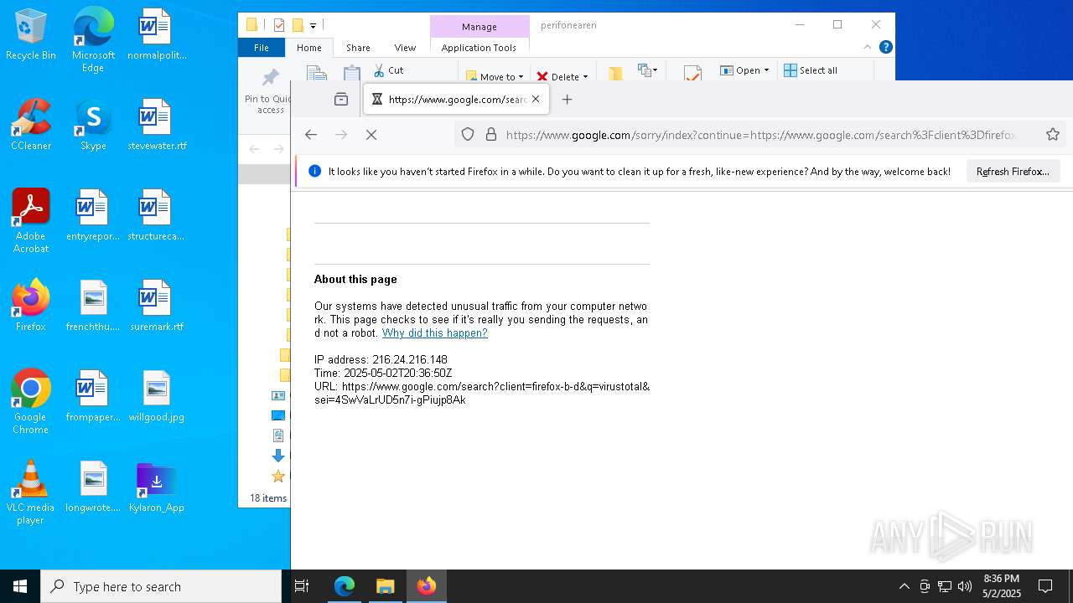This screenshot has height=603, width=1073.
Task: Open File Explorer from taskbar
Action: tap(386, 586)
